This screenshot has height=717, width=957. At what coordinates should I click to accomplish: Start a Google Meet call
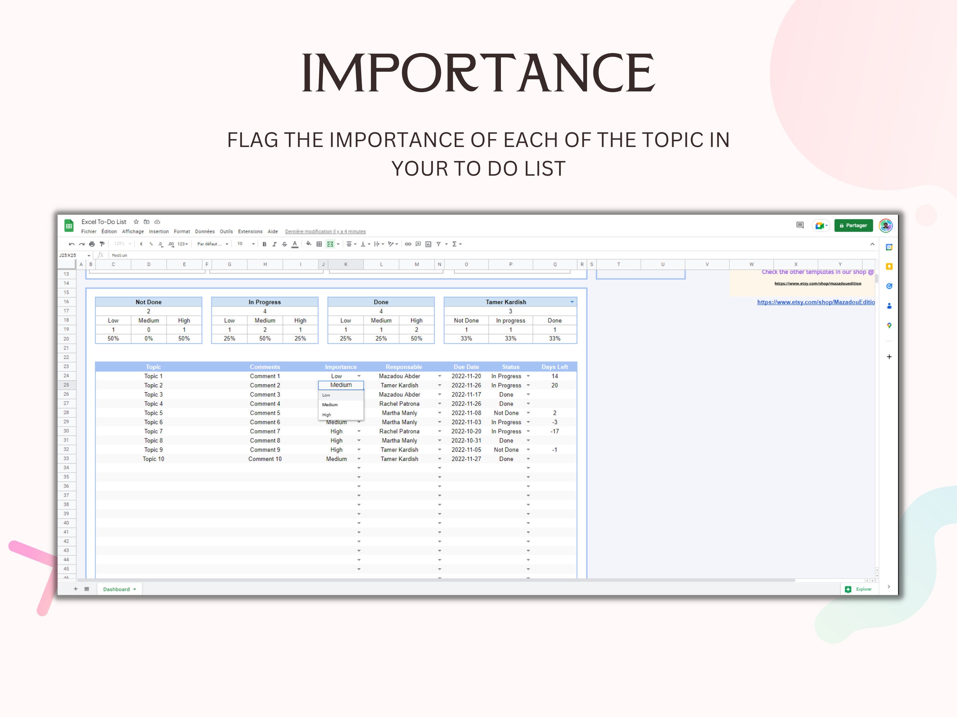click(821, 225)
